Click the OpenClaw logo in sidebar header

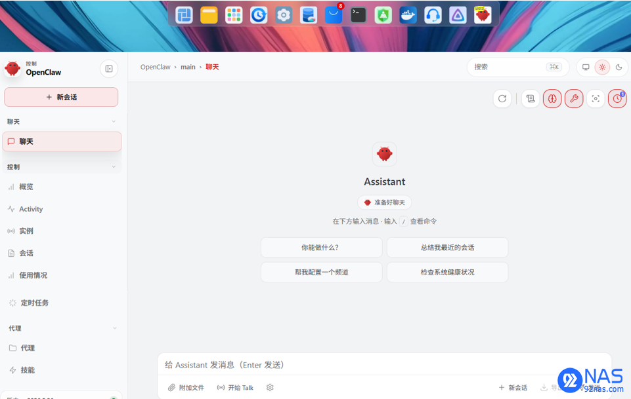pyautogui.click(x=12, y=69)
